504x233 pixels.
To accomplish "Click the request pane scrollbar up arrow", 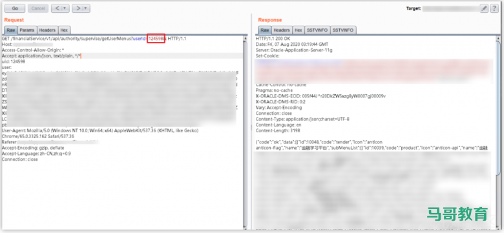I will pos(246,39).
